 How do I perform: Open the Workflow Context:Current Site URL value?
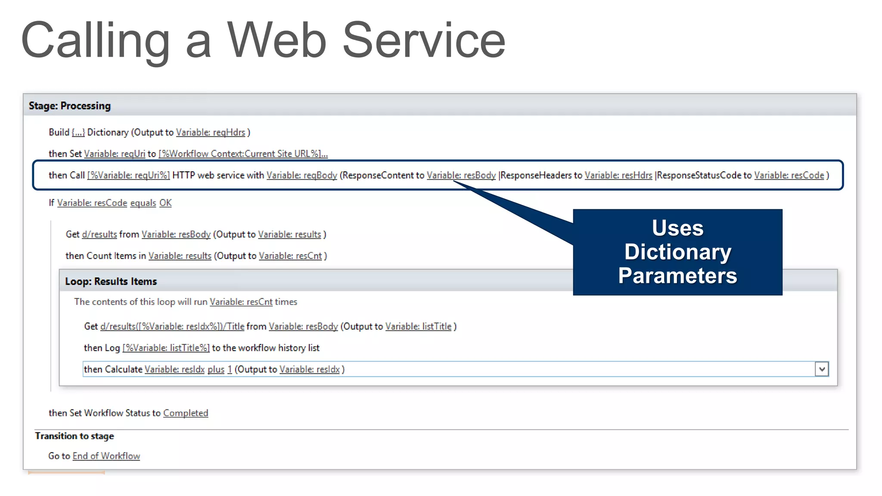(243, 154)
